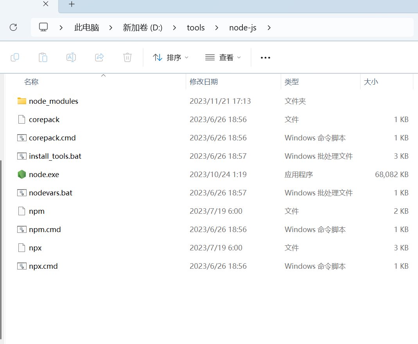Click the Rename icon in toolbar
Image resolution: width=418 pixels, height=344 pixels.
click(71, 57)
